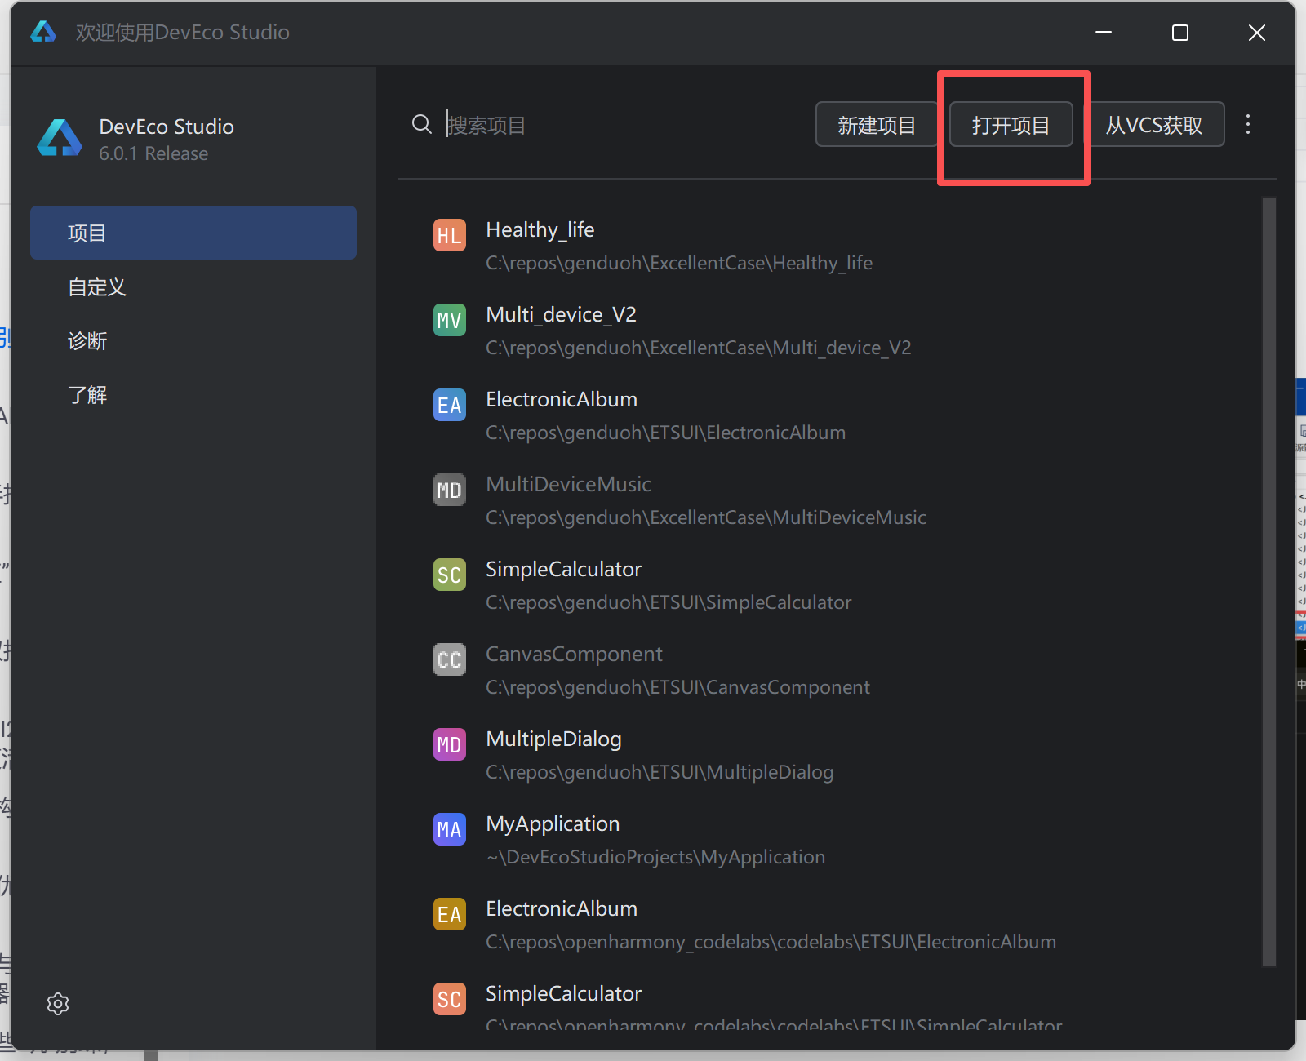The height and width of the screenshot is (1061, 1306).
Task: Click the 打开项目 button
Action: [1011, 124]
